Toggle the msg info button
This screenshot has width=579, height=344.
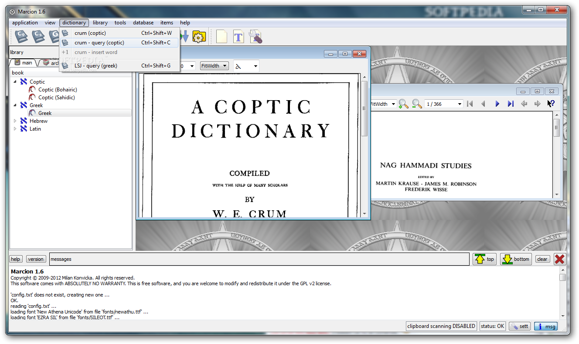[x=545, y=326]
